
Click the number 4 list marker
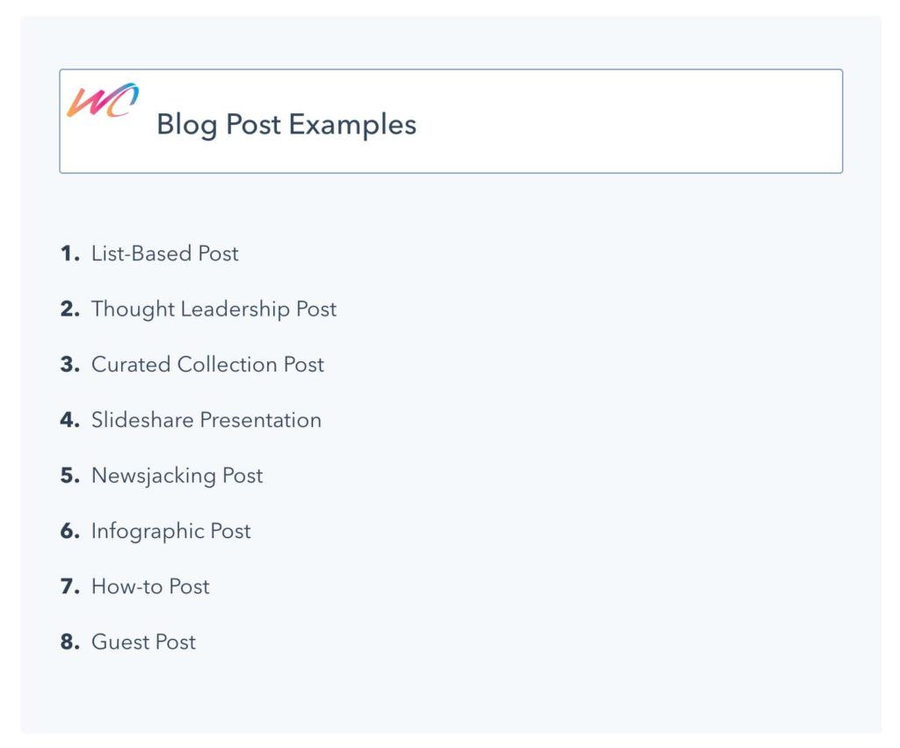click(x=70, y=419)
